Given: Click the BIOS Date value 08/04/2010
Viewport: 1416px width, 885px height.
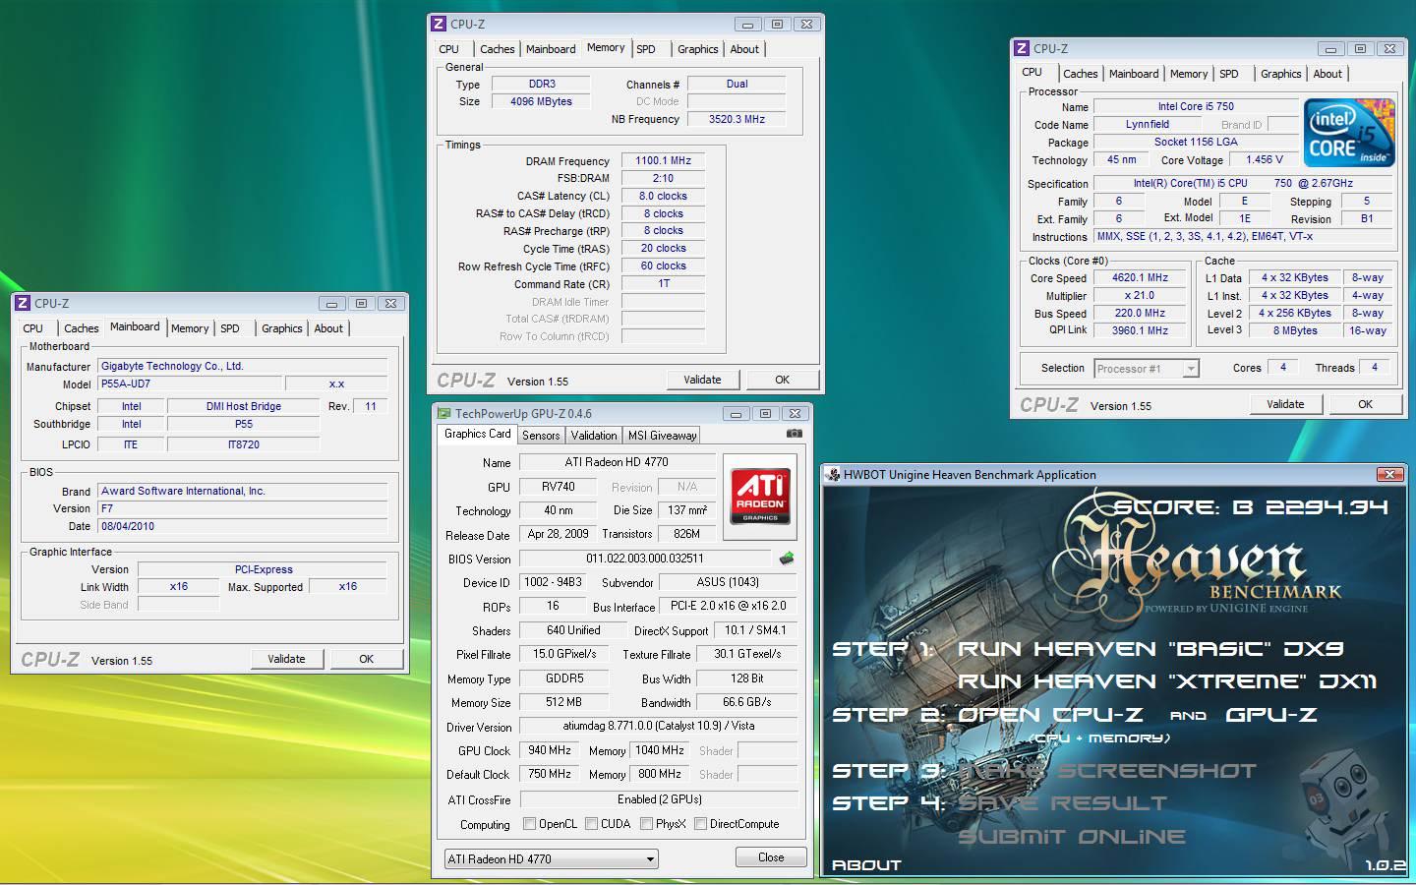Looking at the screenshot, I should [242, 526].
